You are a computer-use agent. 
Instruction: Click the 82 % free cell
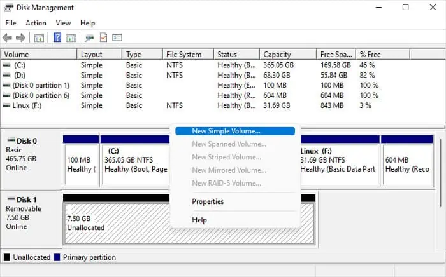(367, 75)
